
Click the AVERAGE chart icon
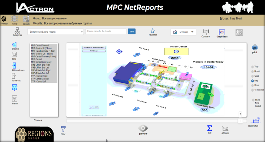(x=225, y=129)
